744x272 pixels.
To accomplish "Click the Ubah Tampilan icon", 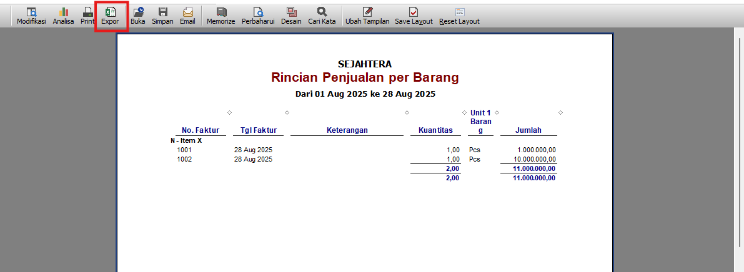I will tap(367, 16).
